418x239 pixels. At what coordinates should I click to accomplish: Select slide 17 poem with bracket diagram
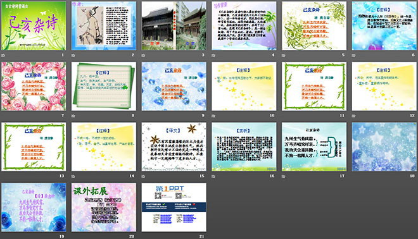(314, 147)
